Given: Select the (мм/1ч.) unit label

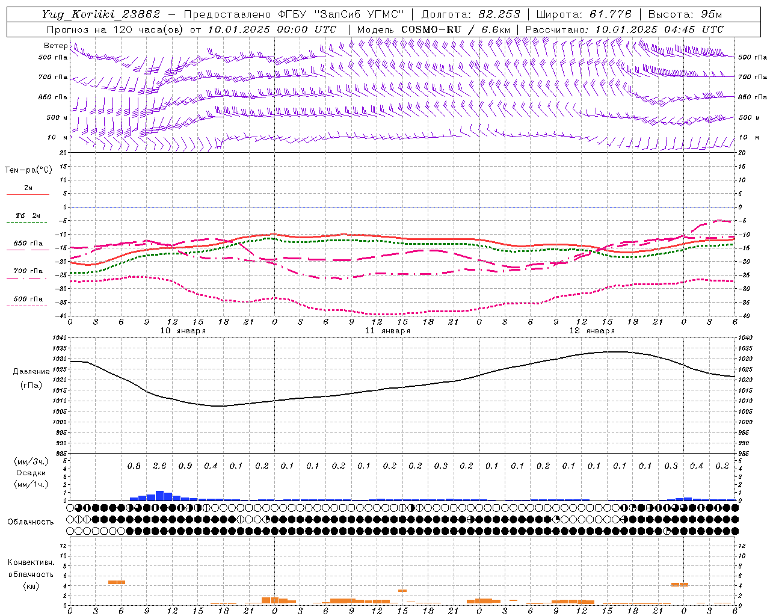Looking at the screenshot, I should coord(31,484).
